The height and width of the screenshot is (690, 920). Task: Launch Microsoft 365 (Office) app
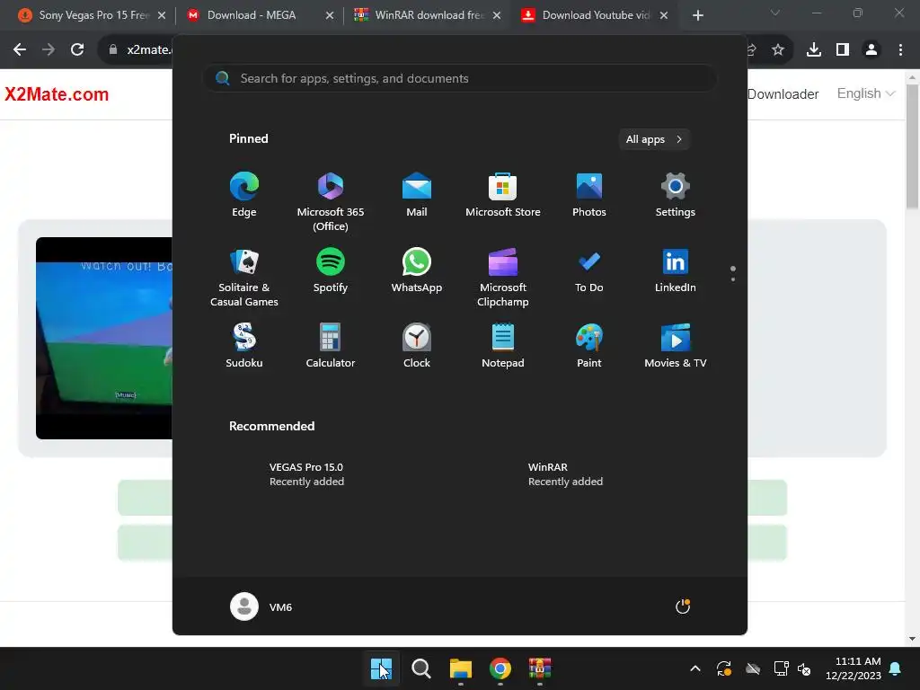[x=331, y=202]
